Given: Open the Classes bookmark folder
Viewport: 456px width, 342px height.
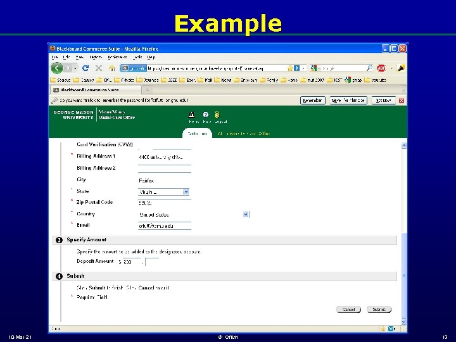Looking at the screenshot, I should 84,80.
